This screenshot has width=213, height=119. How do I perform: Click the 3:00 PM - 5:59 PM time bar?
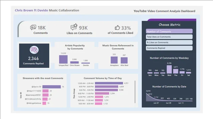pos(106,90)
